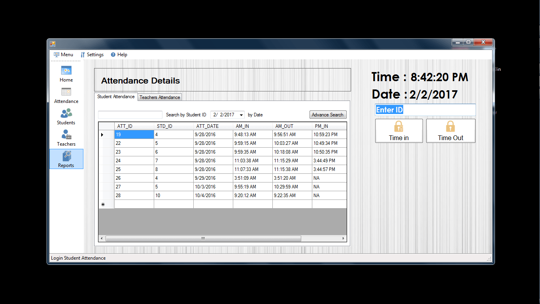Switch to Student Attendance tab
The image size is (540, 304).
point(116,97)
